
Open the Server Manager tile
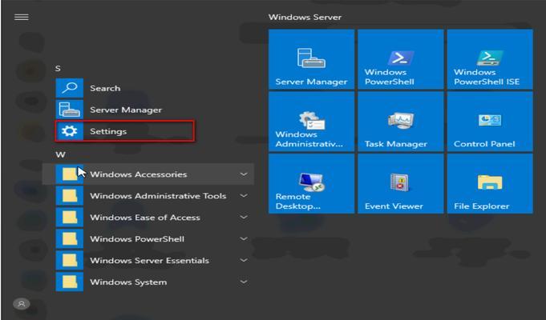(311, 59)
